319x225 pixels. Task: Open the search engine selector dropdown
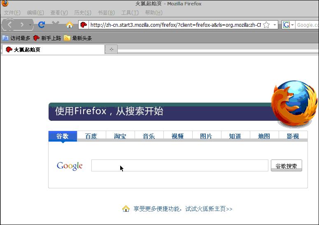pos(289,25)
